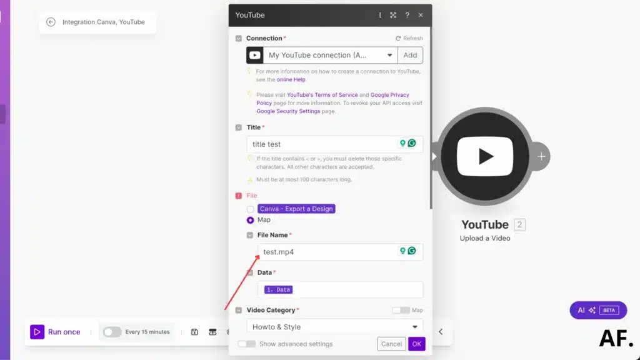This screenshot has height=360, width=640.
Task: Enable Show advanced settings toggle
Action: pyautogui.click(x=247, y=344)
